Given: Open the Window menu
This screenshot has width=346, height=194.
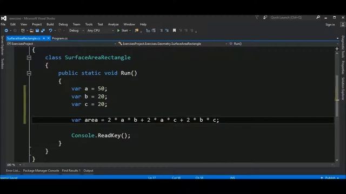Looking at the screenshot, I should pos(129,24).
